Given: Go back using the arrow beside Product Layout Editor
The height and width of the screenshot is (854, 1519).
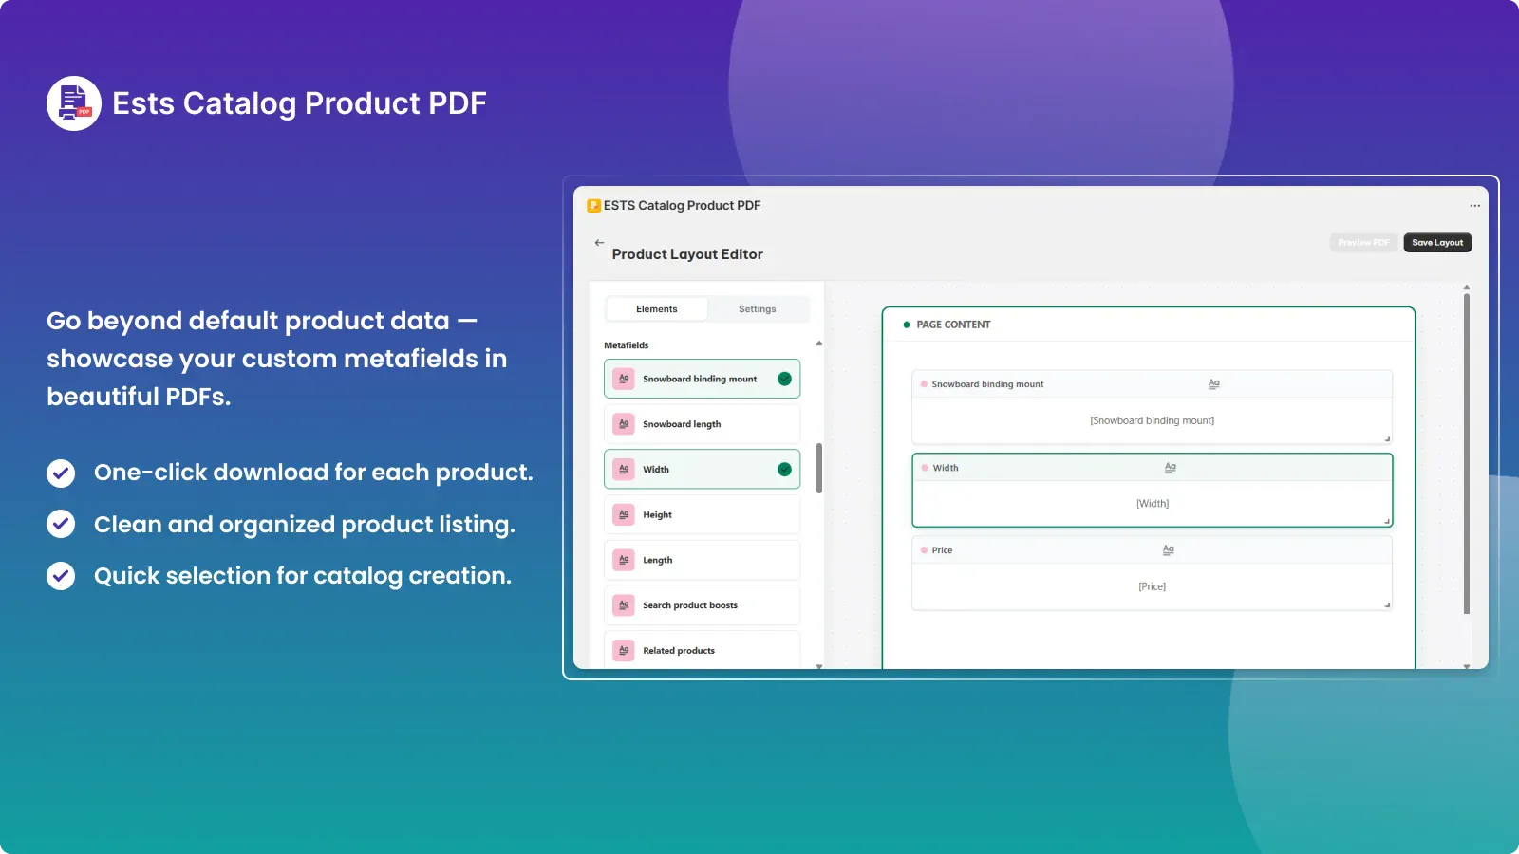Looking at the screenshot, I should pyautogui.click(x=599, y=243).
